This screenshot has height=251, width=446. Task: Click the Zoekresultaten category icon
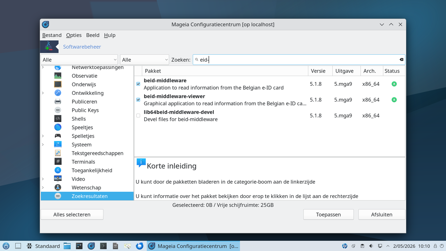(58, 196)
